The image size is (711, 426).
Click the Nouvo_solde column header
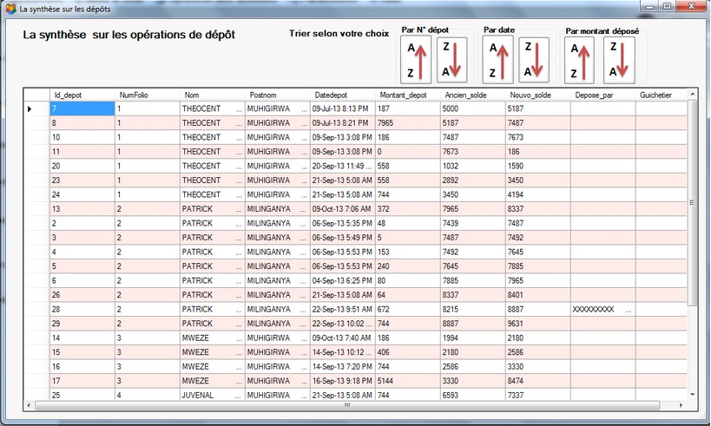[537, 95]
